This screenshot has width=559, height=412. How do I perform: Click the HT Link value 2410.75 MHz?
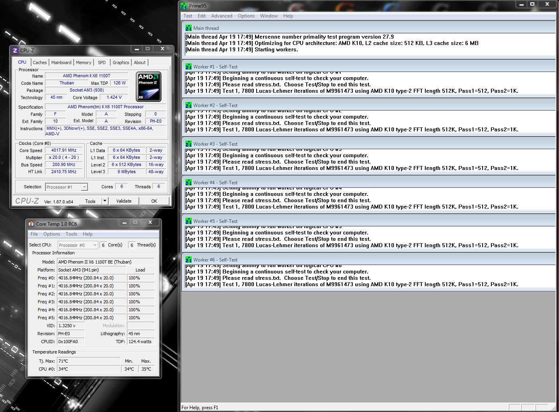tap(64, 172)
